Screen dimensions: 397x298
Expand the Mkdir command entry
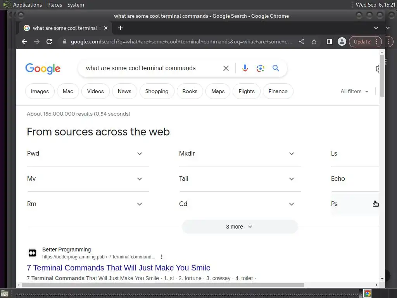[292, 154]
